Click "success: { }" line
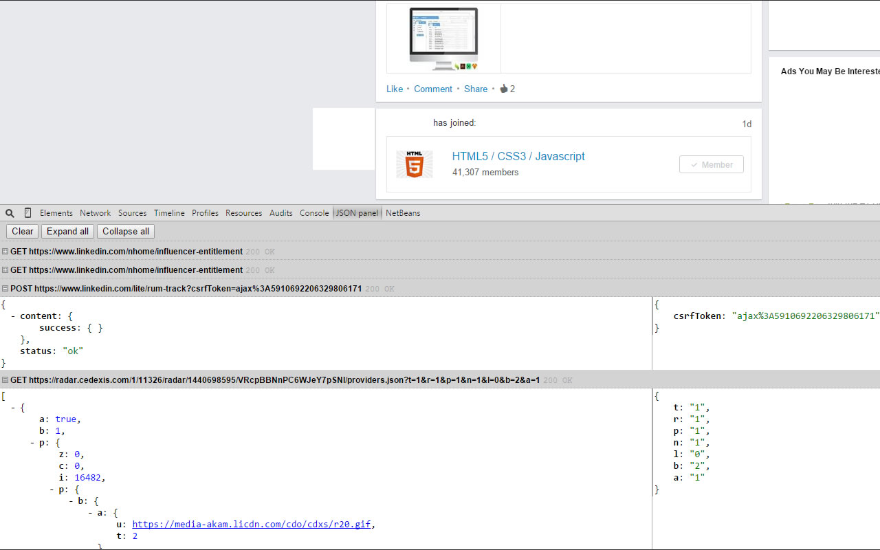Viewport: 880px width, 550px height. coord(71,328)
